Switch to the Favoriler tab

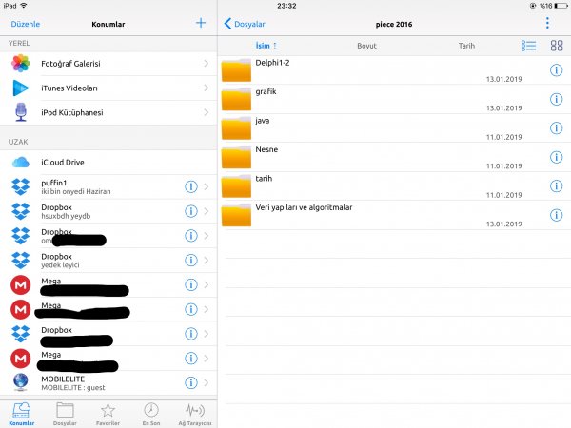(108, 413)
